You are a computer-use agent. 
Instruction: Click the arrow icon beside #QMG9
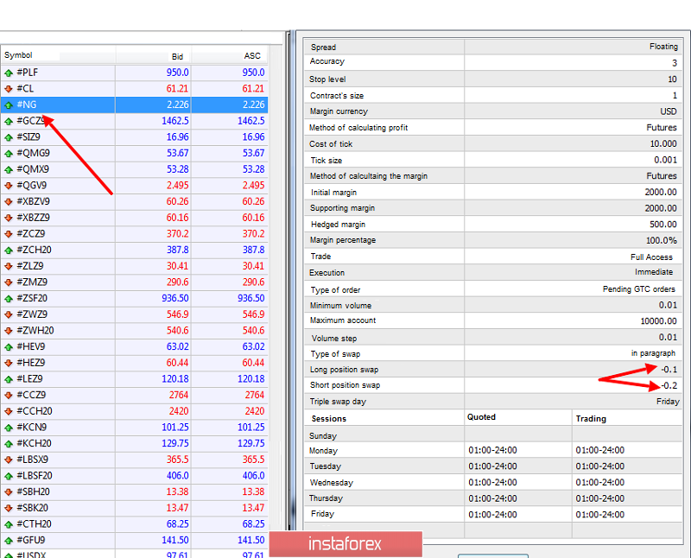tap(9, 154)
